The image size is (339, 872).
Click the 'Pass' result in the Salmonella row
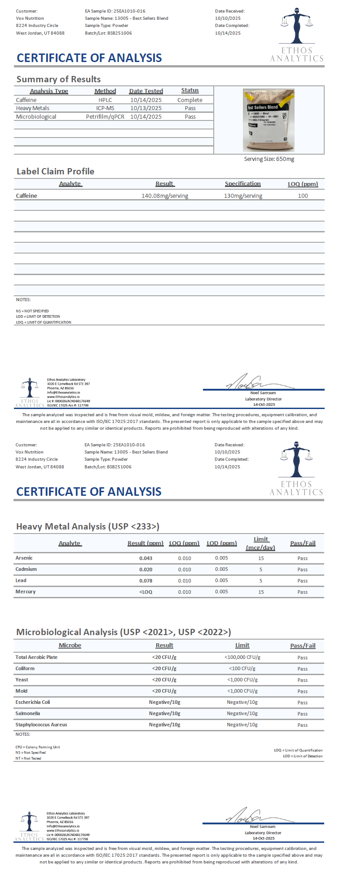[303, 714]
